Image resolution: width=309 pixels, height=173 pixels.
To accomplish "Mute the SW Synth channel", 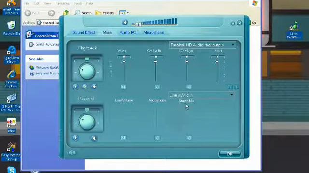I will tap(157, 86).
